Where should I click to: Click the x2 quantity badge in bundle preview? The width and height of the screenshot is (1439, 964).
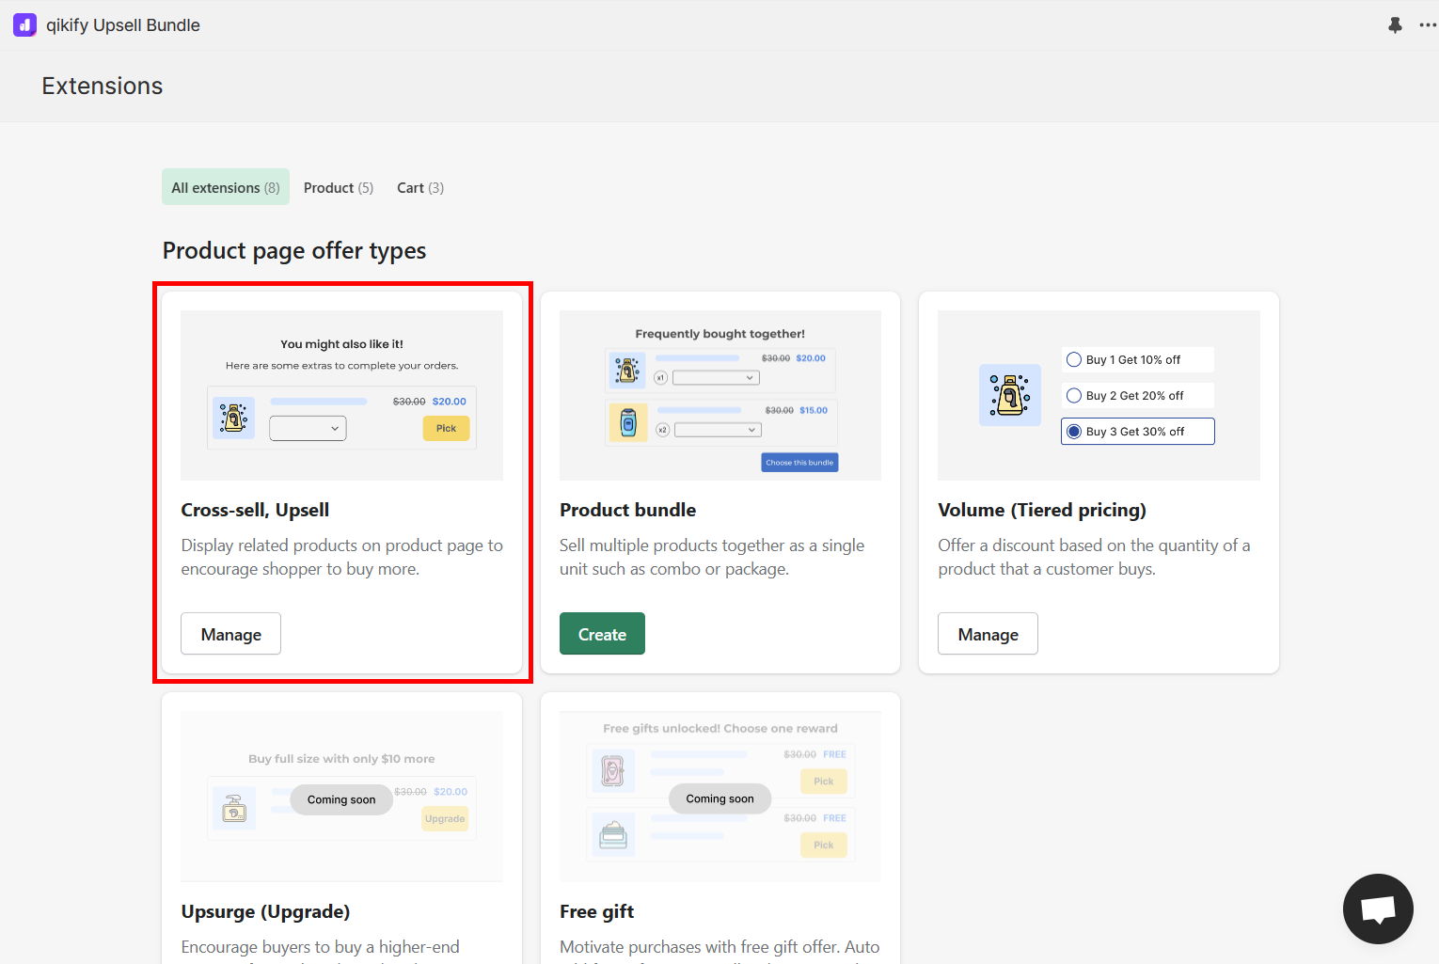662,430
